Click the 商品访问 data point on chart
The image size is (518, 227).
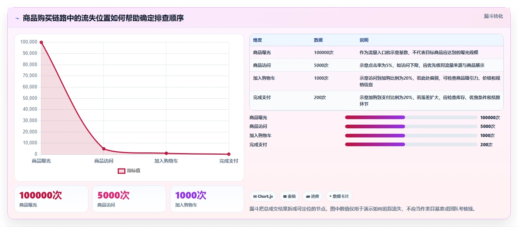tap(104, 149)
